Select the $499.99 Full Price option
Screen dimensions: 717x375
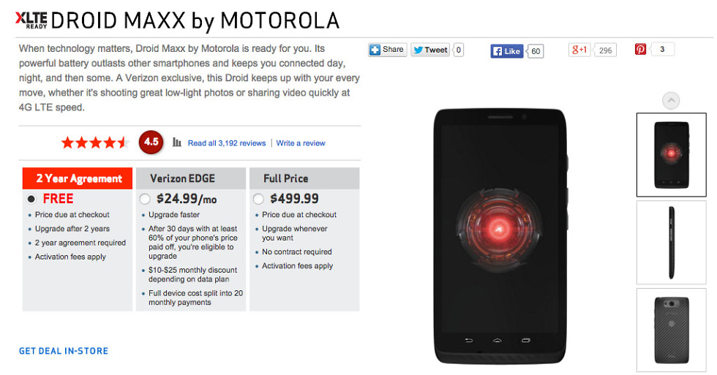point(258,199)
